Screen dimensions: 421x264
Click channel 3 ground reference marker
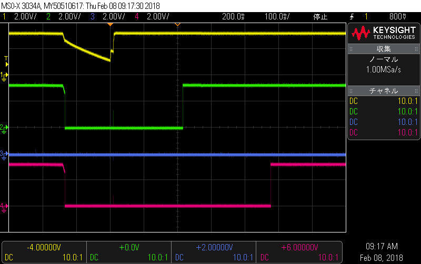pos(4,155)
